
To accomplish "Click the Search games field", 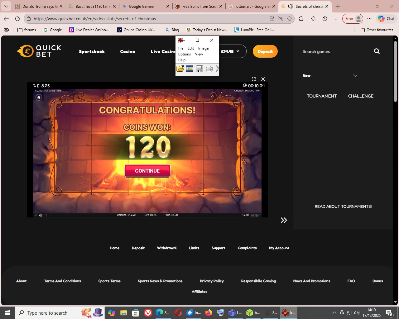I will click(335, 51).
